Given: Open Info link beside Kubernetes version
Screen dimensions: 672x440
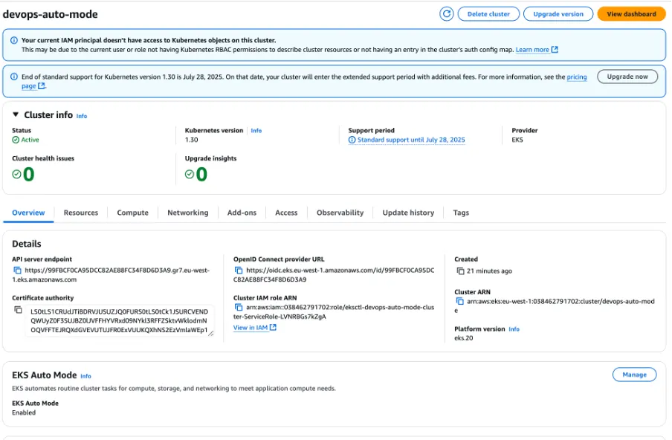Looking at the screenshot, I should pos(256,131).
